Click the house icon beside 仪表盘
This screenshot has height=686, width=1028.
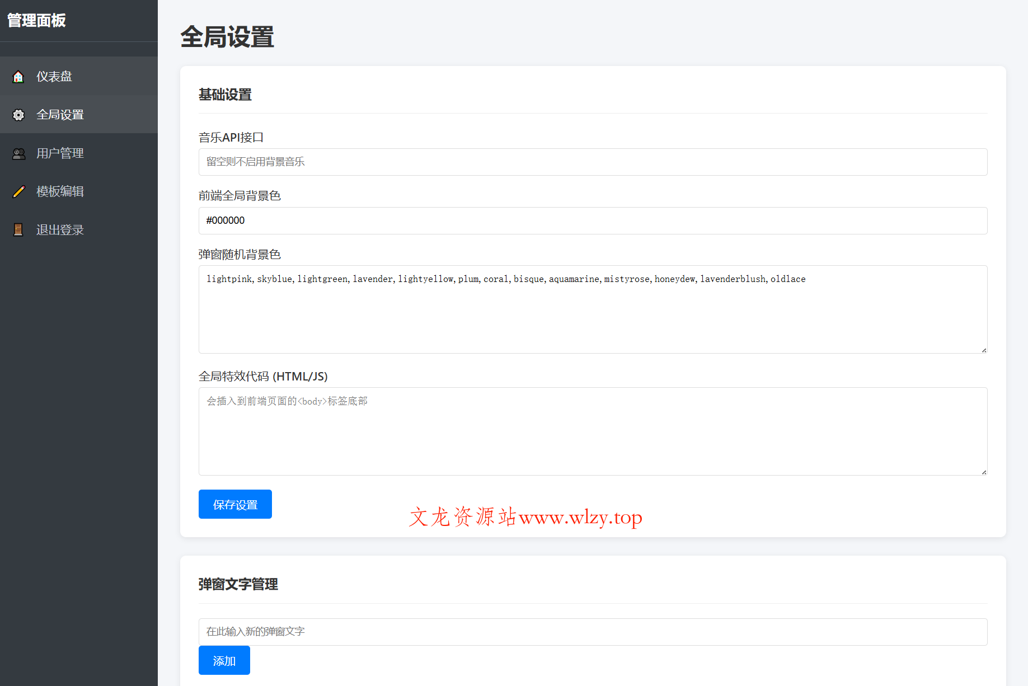tap(18, 77)
